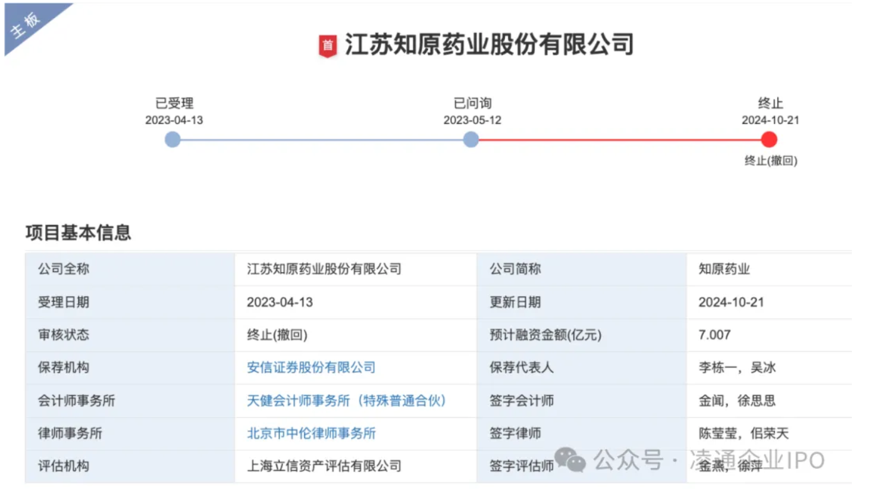Screen dimensions: 870x489
Task: Open the 北京市中伦律师事务所 link
Action: 311,433
